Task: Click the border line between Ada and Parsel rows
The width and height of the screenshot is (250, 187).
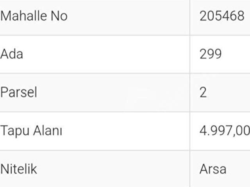Action: pos(94,73)
